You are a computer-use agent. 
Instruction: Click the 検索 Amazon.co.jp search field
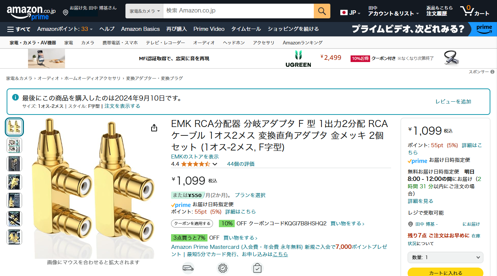click(238, 11)
